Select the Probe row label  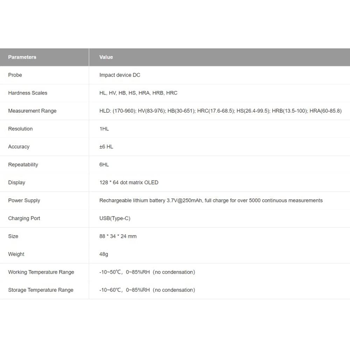coord(15,75)
